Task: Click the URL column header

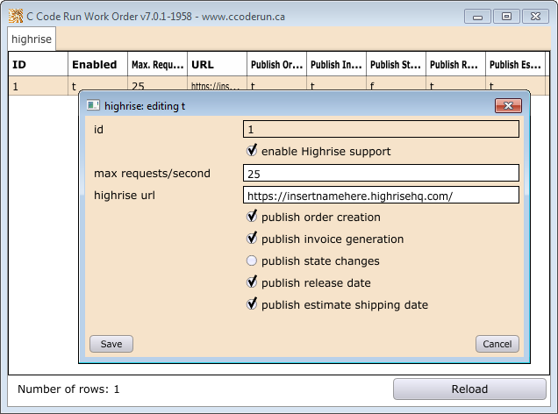Action: tap(217, 64)
